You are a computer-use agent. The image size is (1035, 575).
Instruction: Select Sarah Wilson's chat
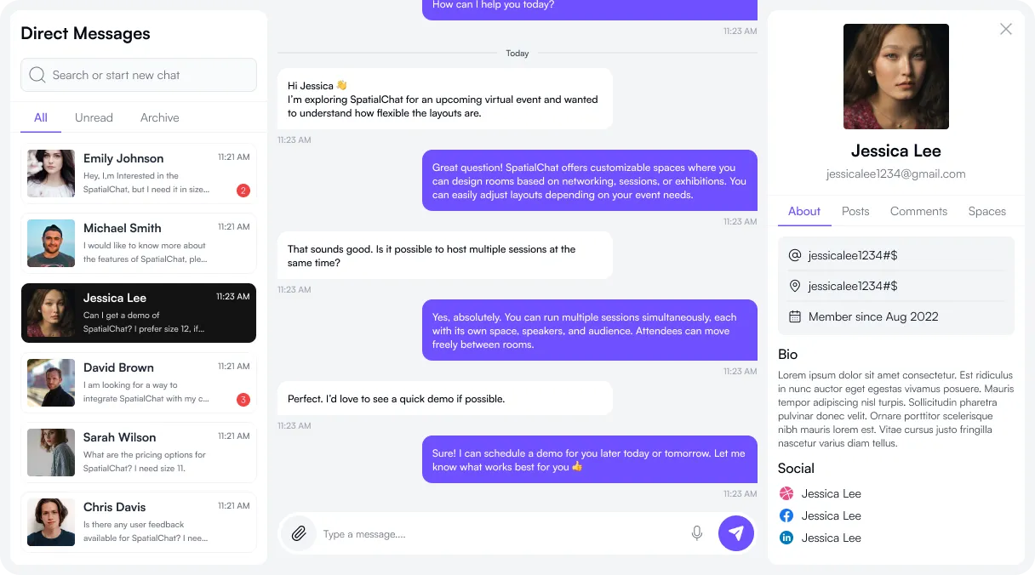click(139, 453)
